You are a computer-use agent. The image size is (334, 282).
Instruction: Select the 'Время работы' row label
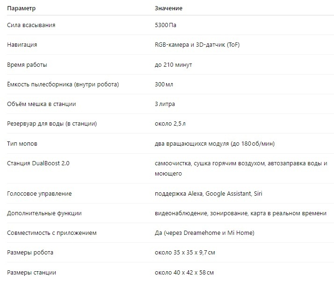tap(27, 64)
